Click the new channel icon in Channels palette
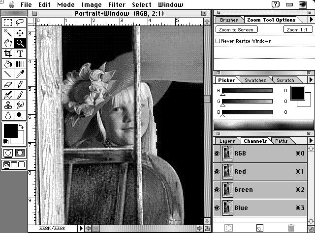The image size is (315, 233). 259,228
